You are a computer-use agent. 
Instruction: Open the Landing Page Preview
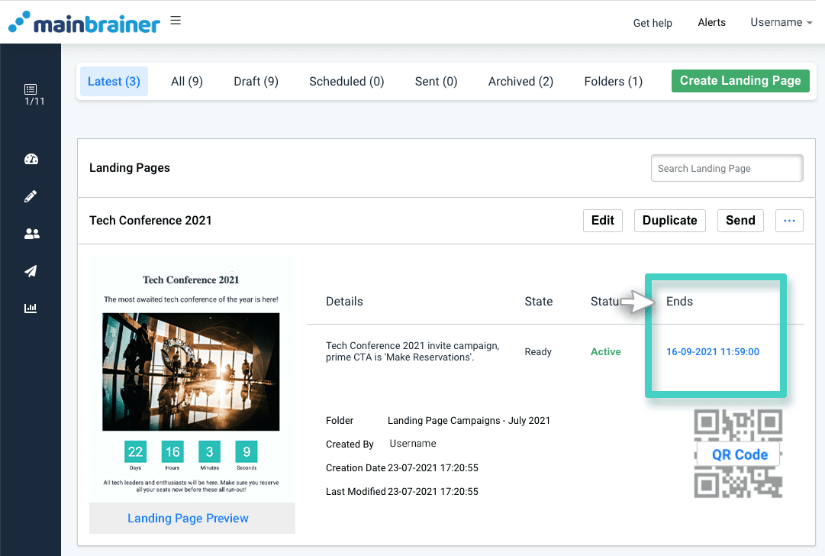click(x=188, y=518)
